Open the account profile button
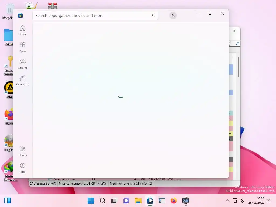 pyautogui.click(x=173, y=15)
